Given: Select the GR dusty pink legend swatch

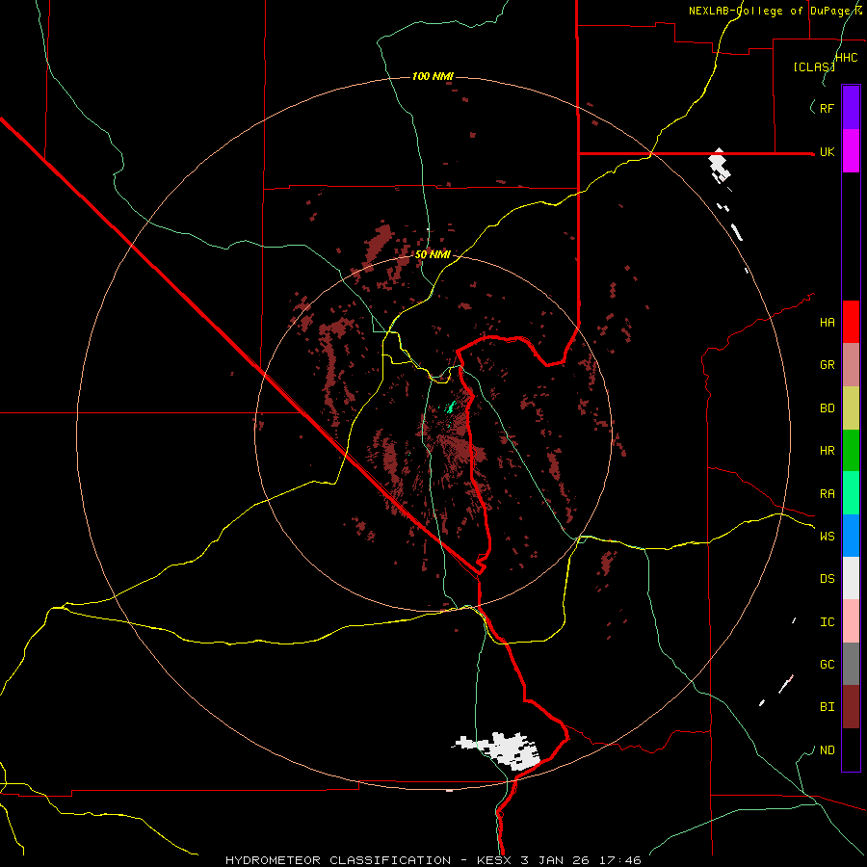Looking at the screenshot, I should 851,365.
